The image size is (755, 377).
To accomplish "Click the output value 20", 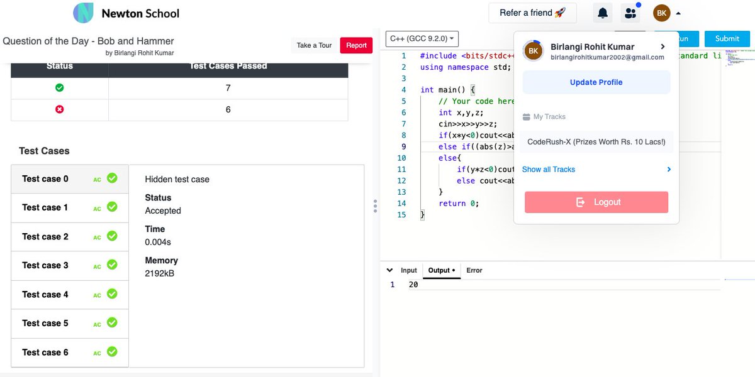I will click(x=413, y=285).
